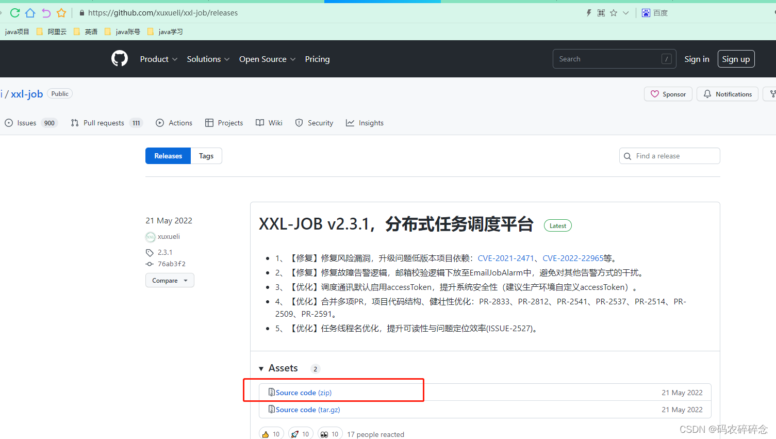Click the undo back arrow icon
The height and width of the screenshot is (439, 776).
46,13
